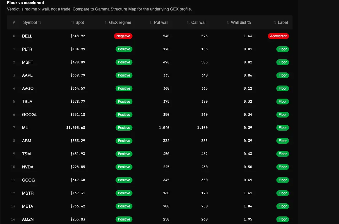Screen dimensions: 339x224
Task: Click DELL call wall value 575
Action: tap(204, 36)
